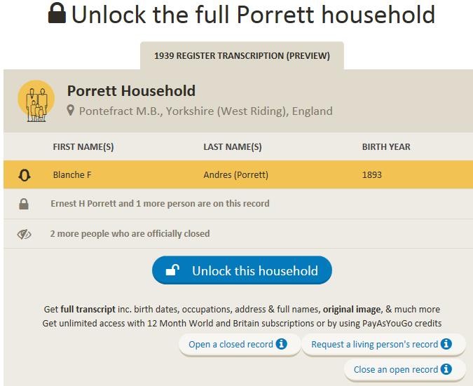Click the open padlock icon in blue button
Screen dimensions: 473x386
(172, 270)
